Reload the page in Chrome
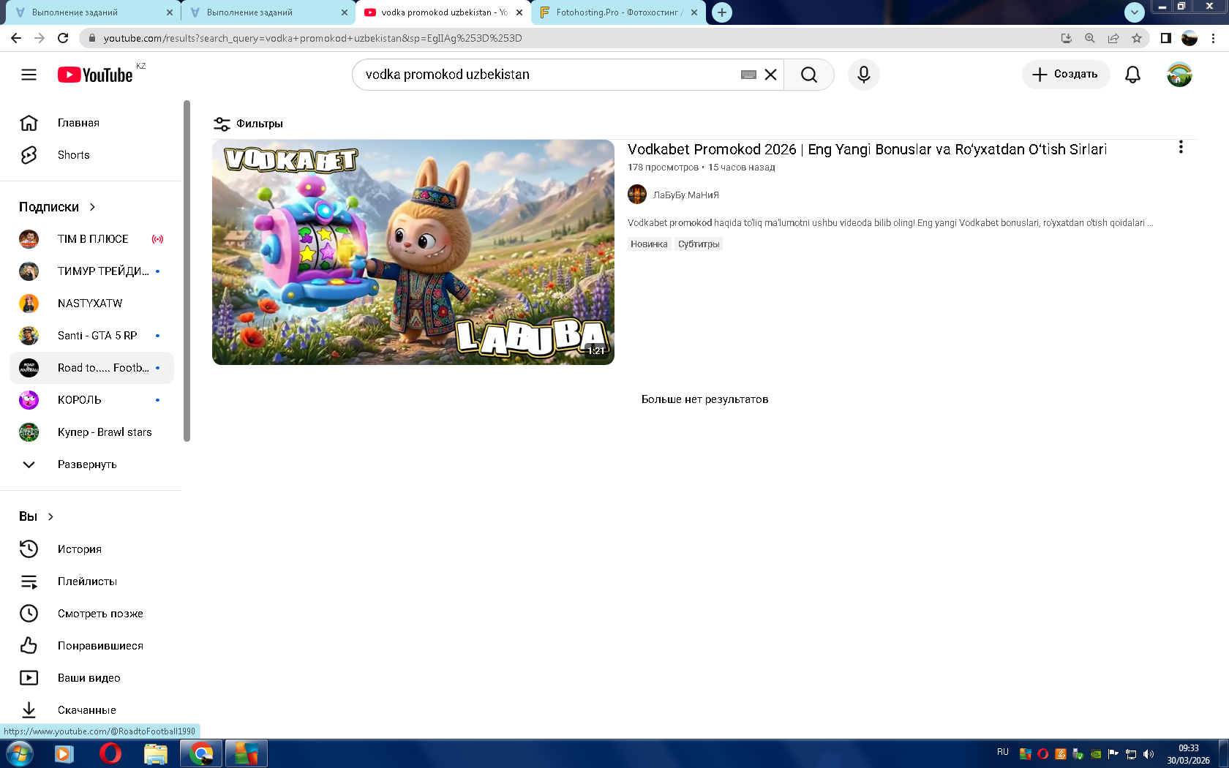 [63, 38]
